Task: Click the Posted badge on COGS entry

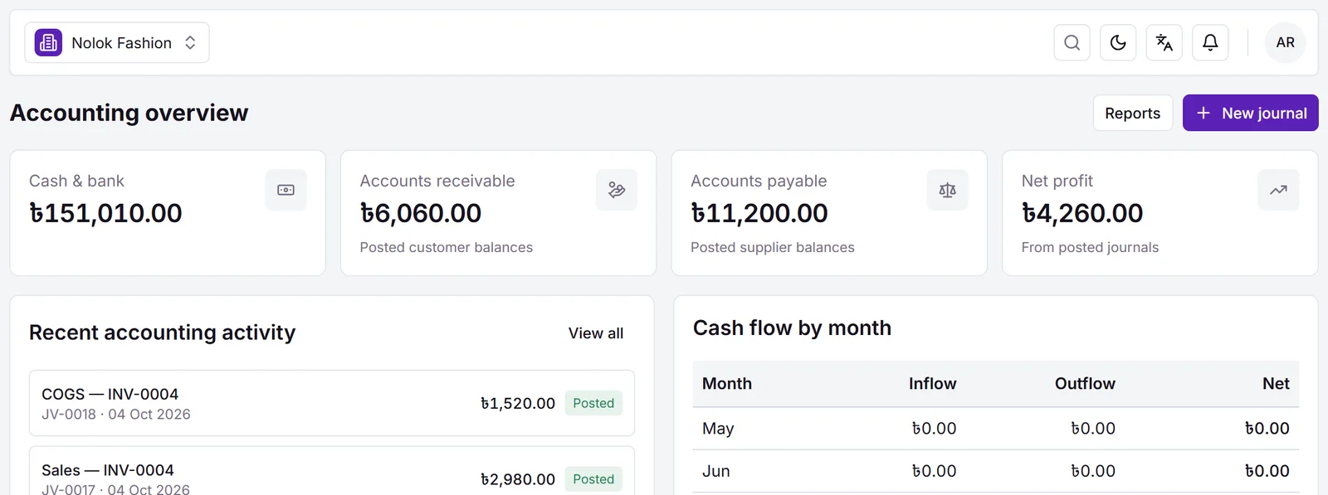Action: pos(593,403)
